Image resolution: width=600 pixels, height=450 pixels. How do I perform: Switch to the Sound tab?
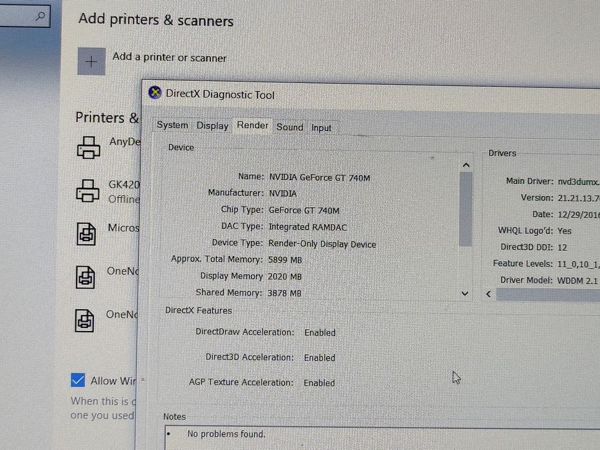pos(289,127)
